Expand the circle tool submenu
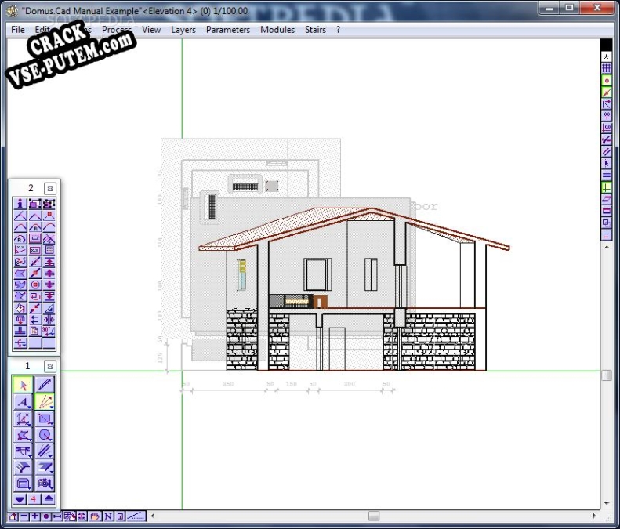This screenshot has width=620, height=529. pos(45,434)
